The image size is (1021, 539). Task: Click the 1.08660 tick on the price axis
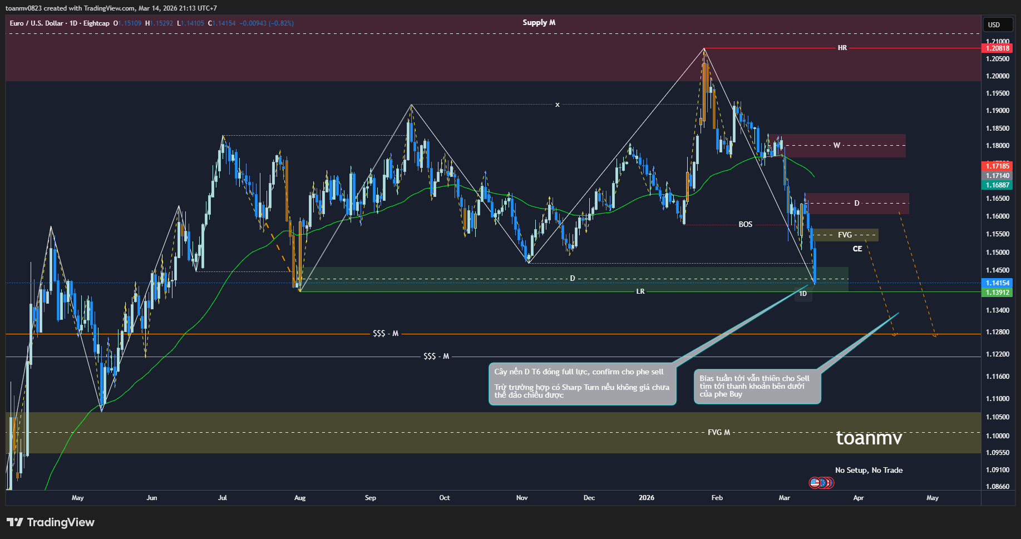coord(998,486)
